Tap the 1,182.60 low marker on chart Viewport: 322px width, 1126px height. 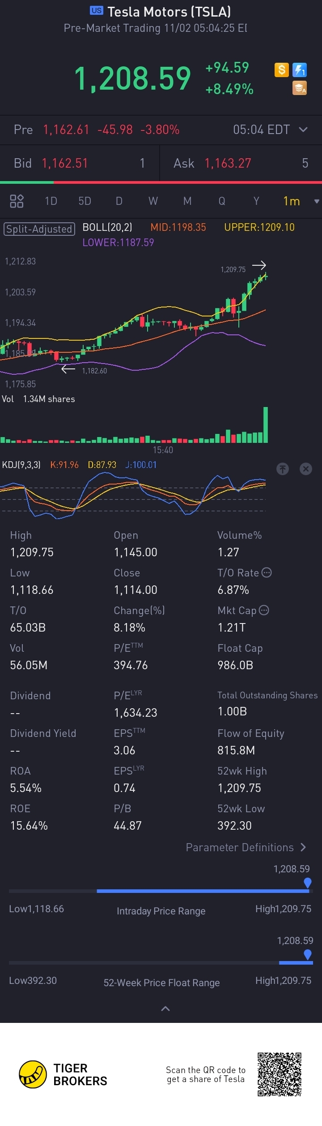[94, 371]
